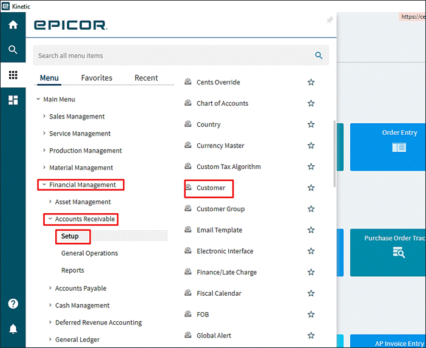Image resolution: width=426 pixels, height=348 pixels.
Task: Click the program list vertical scrollbar
Action: 334,154
